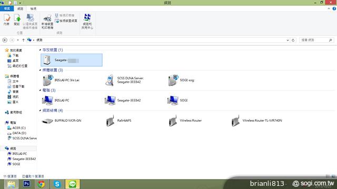Open Libraries in the navigation pane
Viewport: 337px width, 189px height.
coord(12,76)
